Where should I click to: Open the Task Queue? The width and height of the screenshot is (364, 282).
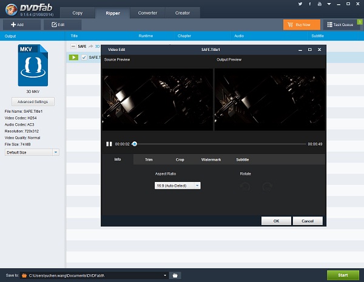coord(340,25)
